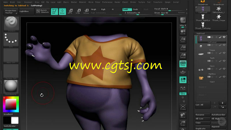
Task: Open the Material menu
Action: click(82, 2)
